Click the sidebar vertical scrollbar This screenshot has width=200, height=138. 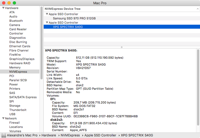point(42,43)
